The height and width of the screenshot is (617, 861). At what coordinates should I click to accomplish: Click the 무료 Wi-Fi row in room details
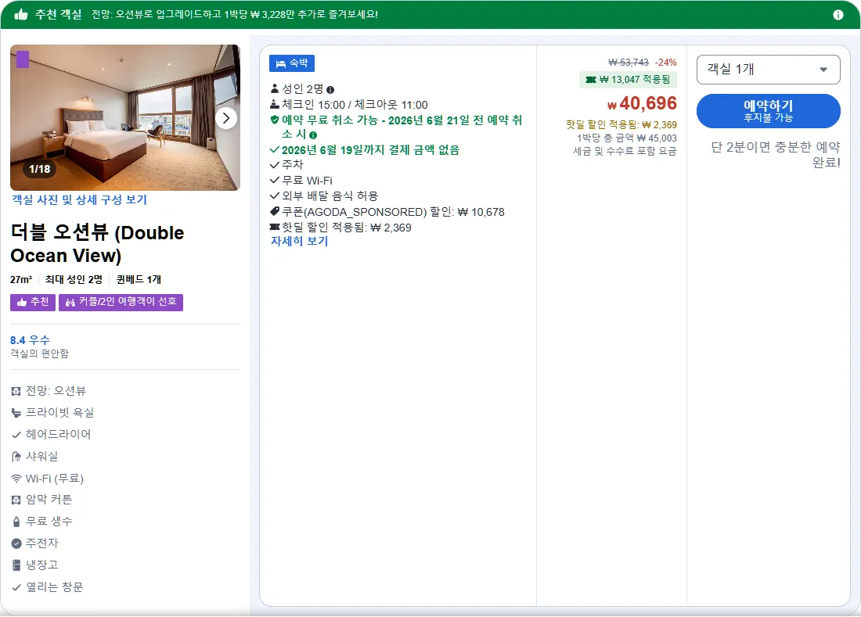point(301,181)
